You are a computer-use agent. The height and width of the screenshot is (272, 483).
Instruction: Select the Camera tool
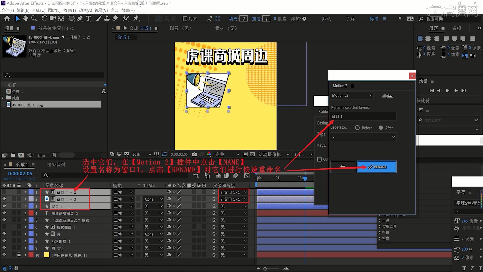click(53, 18)
